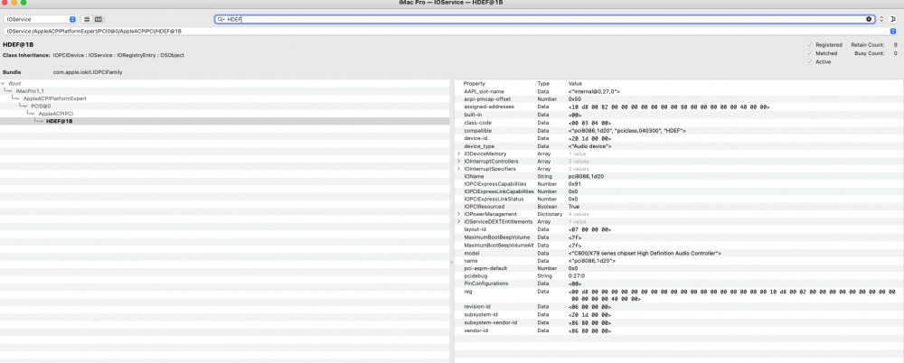Image resolution: width=904 pixels, height=363 pixels.
Task: Select the subsystem-id property
Action: [679, 314]
